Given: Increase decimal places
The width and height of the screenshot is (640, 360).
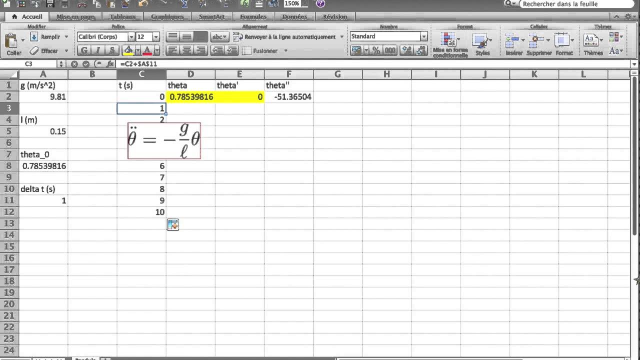Looking at the screenshot, I should point(407,50).
